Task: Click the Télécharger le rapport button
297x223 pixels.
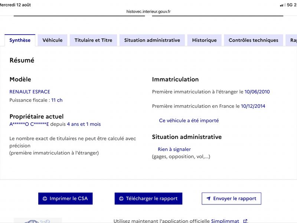Action: pyautogui.click(x=148, y=198)
